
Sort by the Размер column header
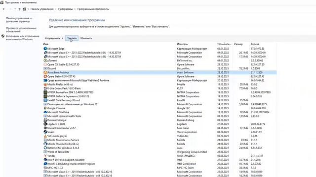[x=238, y=44]
